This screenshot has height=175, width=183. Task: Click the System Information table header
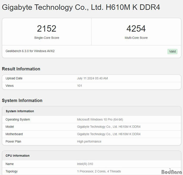(20, 111)
